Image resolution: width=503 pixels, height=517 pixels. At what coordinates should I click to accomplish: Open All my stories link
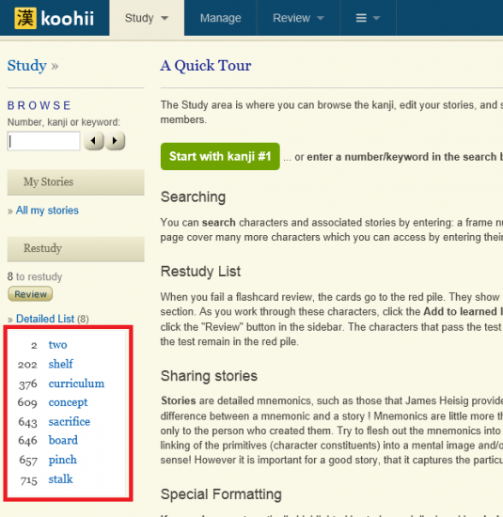(x=47, y=210)
